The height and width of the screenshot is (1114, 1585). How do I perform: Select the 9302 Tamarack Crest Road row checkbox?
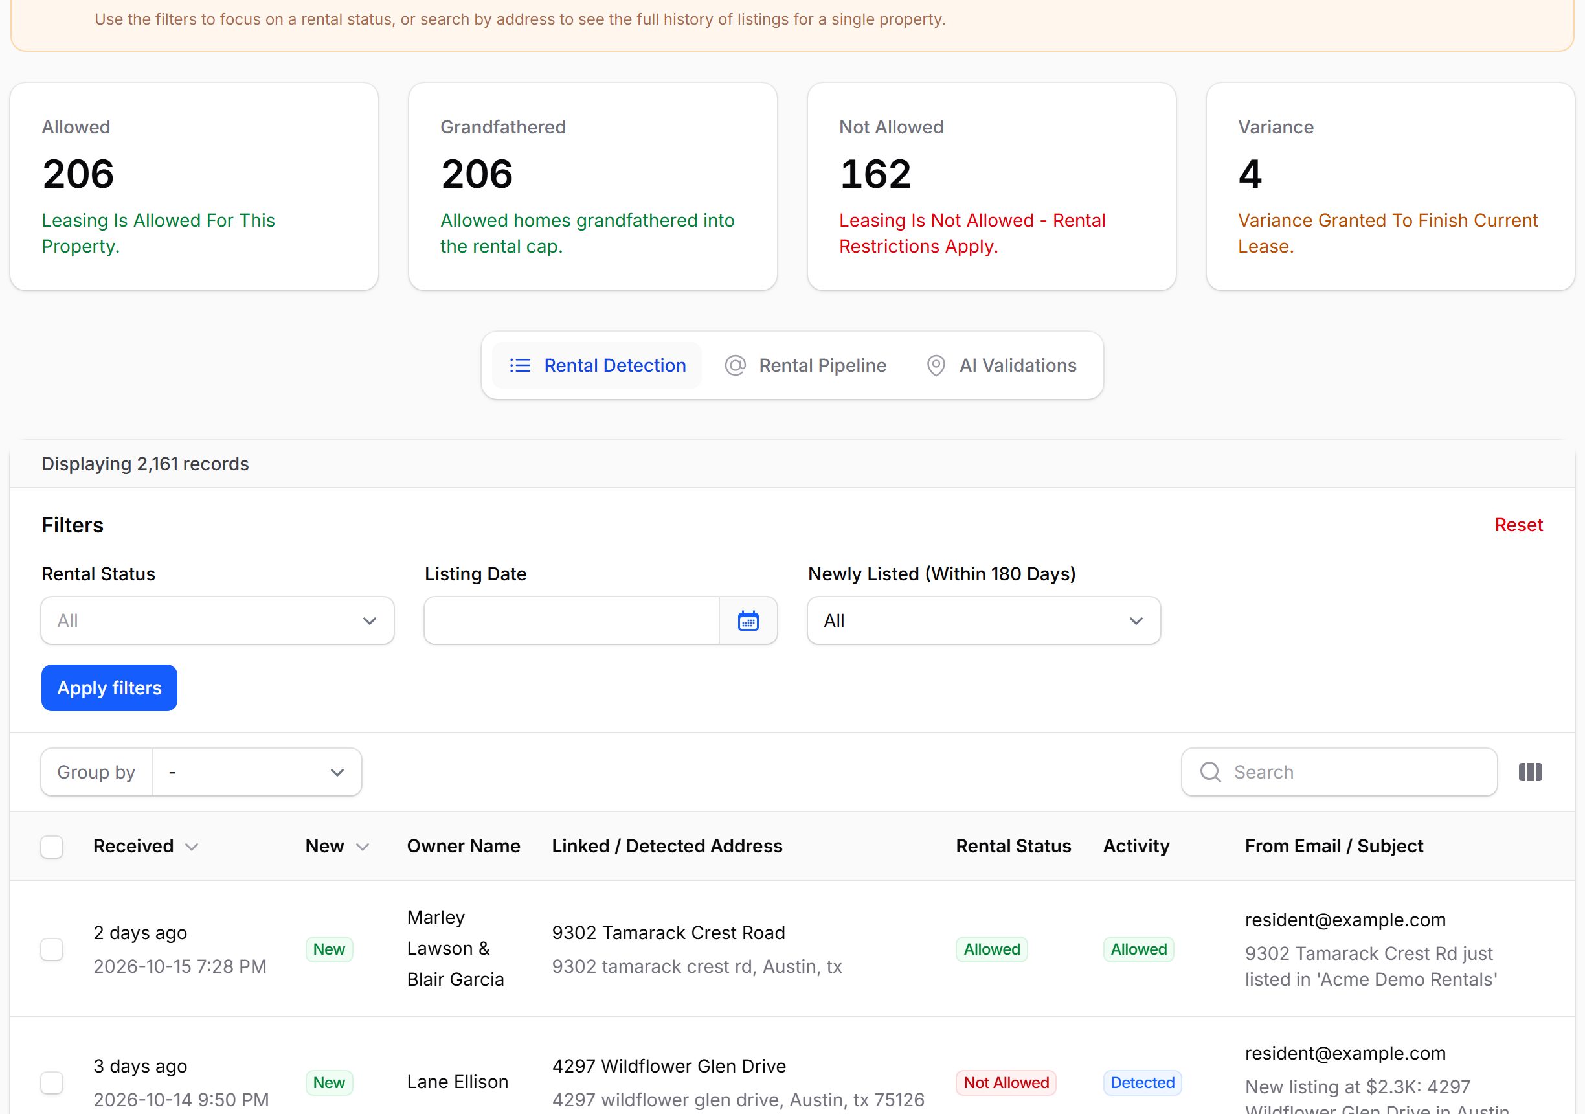pos(52,949)
